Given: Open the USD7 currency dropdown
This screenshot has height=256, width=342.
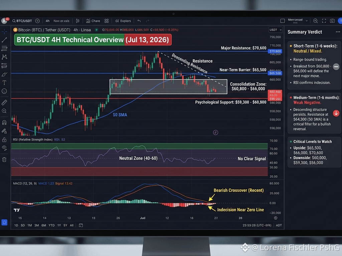Looking at the screenshot, I should pyautogui.click(x=276, y=30).
